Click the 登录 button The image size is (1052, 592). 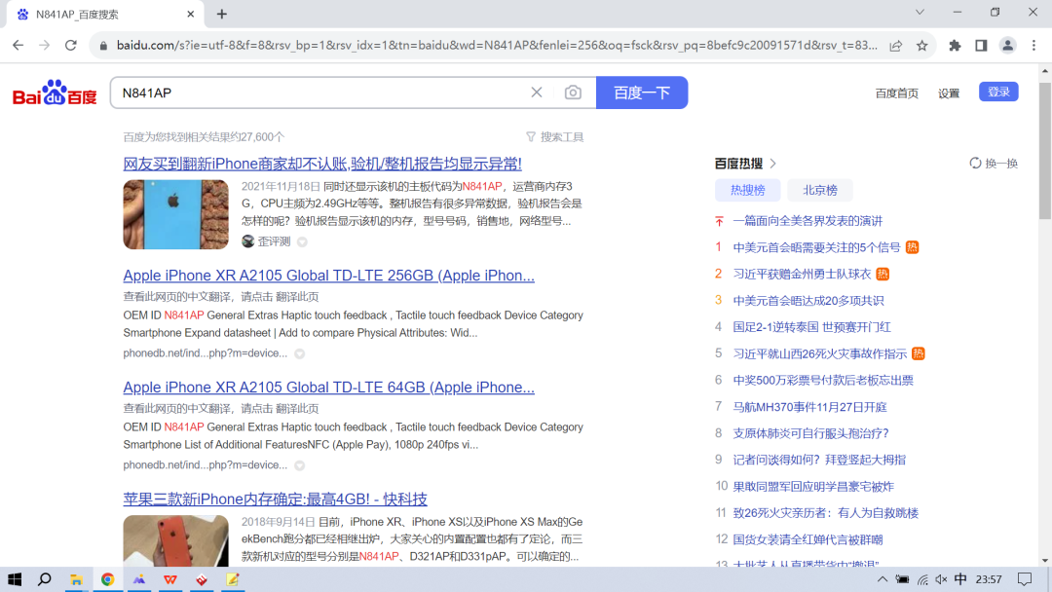(998, 92)
